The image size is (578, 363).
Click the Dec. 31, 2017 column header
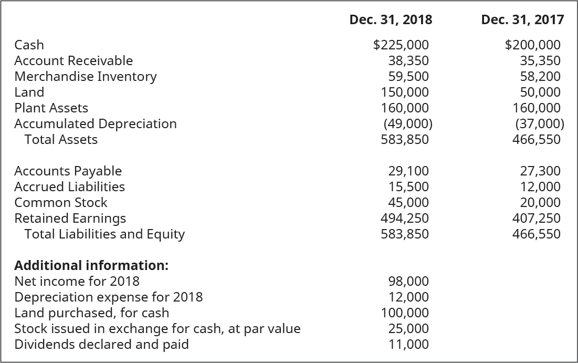pos(522,20)
